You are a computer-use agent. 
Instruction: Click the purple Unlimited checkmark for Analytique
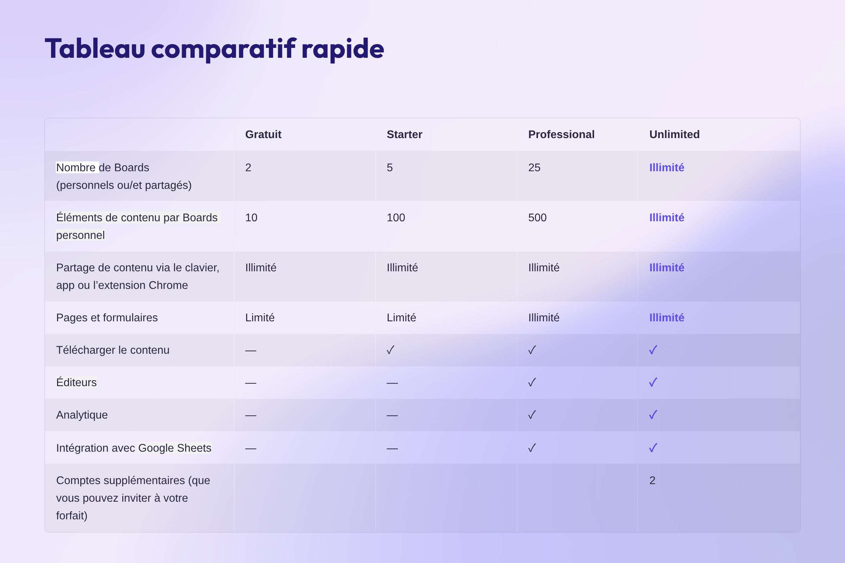pos(653,415)
